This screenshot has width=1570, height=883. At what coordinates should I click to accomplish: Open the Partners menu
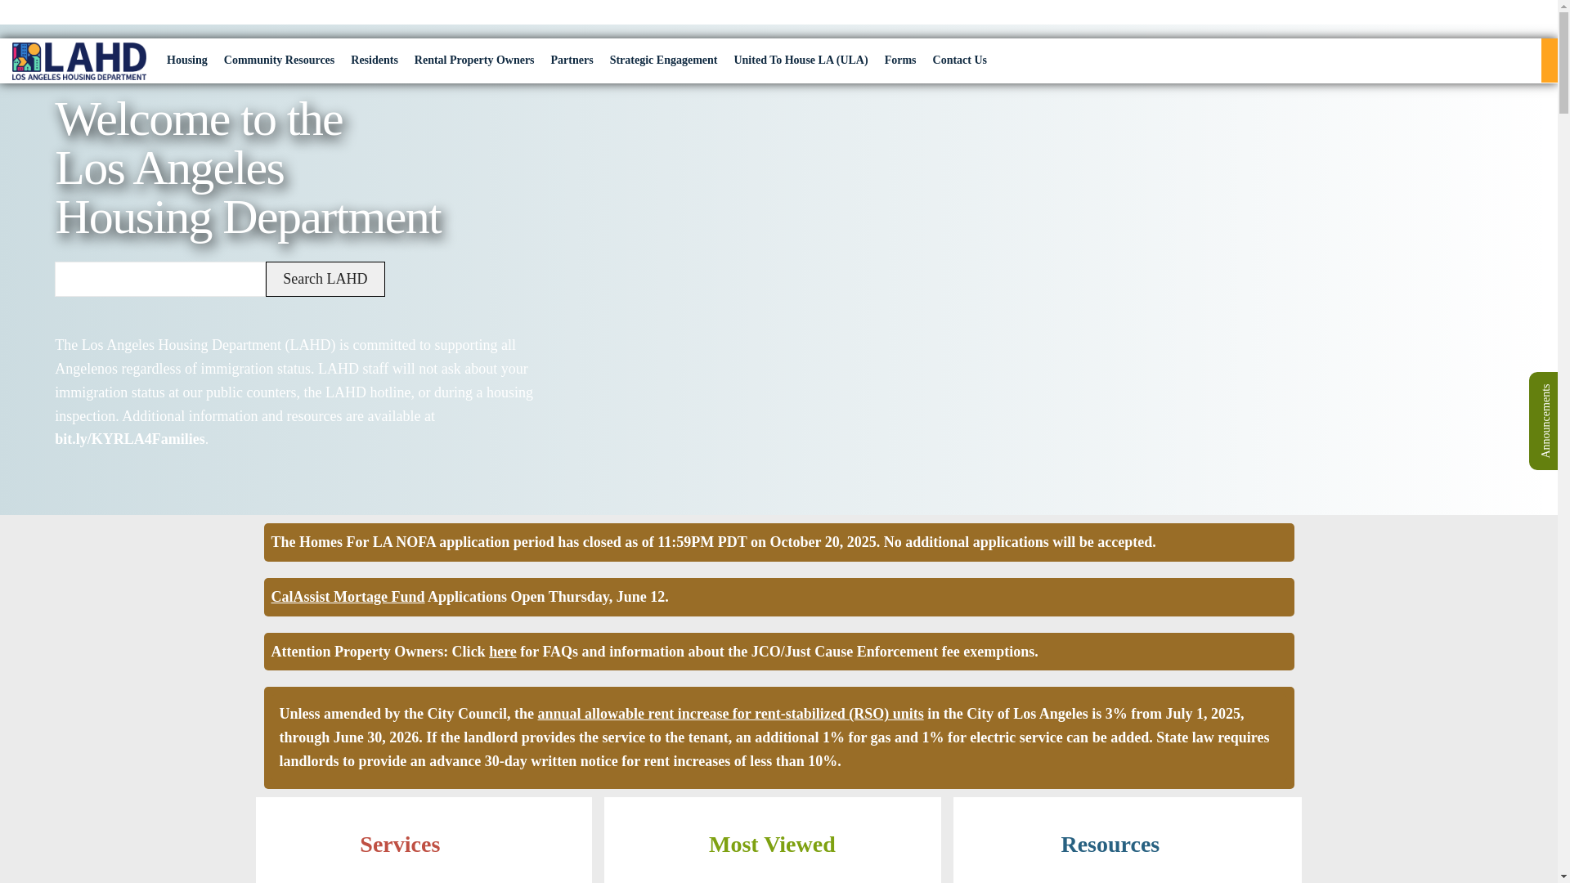click(x=572, y=61)
